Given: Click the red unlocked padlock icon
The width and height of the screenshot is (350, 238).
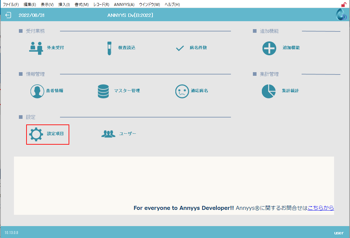Looking at the screenshot, I should (x=344, y=4).
